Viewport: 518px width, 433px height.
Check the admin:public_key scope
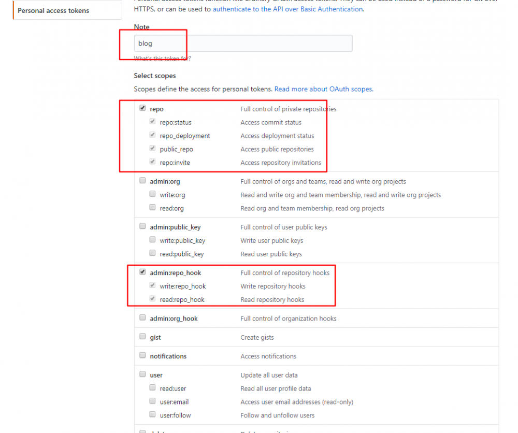pyautogui.click(x=142, y=226)
